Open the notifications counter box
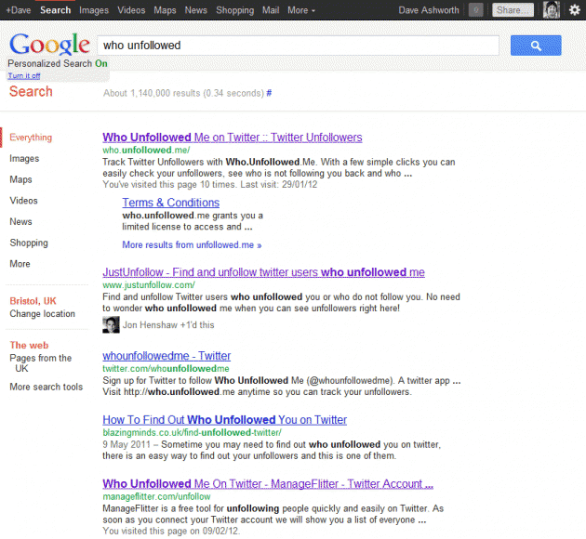 coord(475,10)
